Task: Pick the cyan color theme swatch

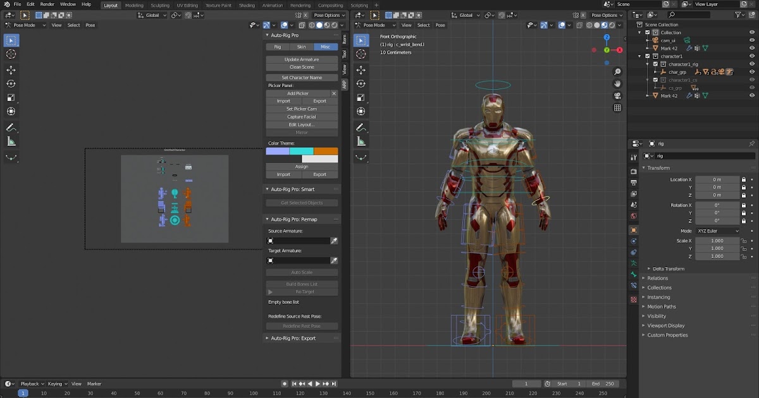Action: pyautogui.click(x=302, y=151)
